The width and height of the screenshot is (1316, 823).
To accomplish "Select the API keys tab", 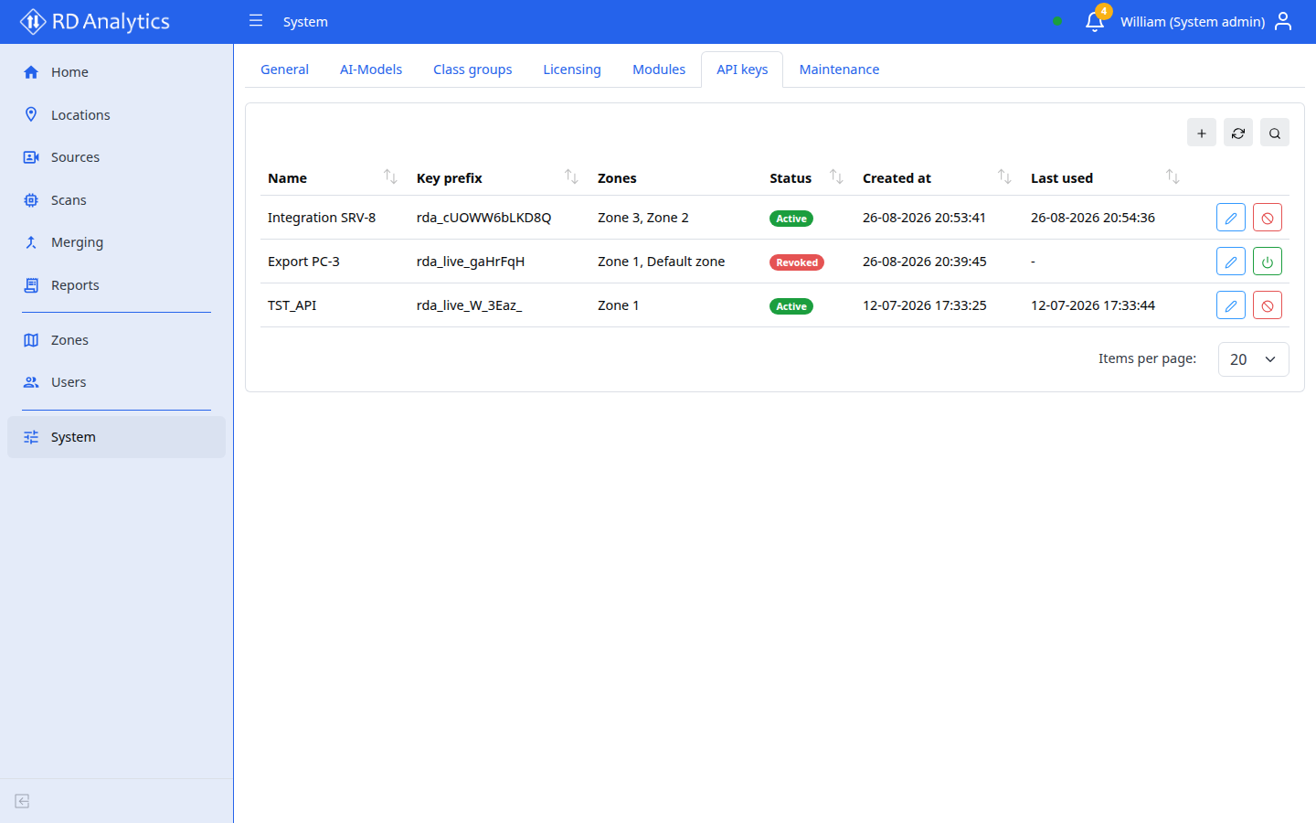I will pyautogui.click(x=742, y=69).
